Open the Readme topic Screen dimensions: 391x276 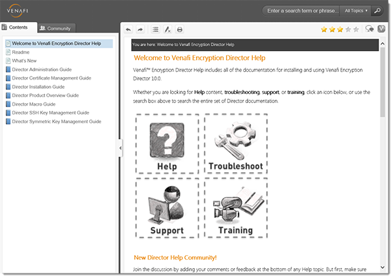point(21,52)
